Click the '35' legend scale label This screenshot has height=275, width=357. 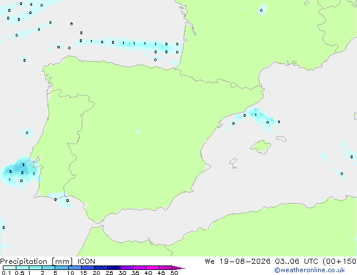[x=135, y=273]
